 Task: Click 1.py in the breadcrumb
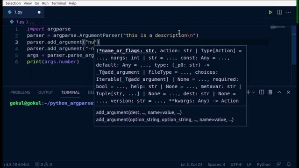click(20, 22)
